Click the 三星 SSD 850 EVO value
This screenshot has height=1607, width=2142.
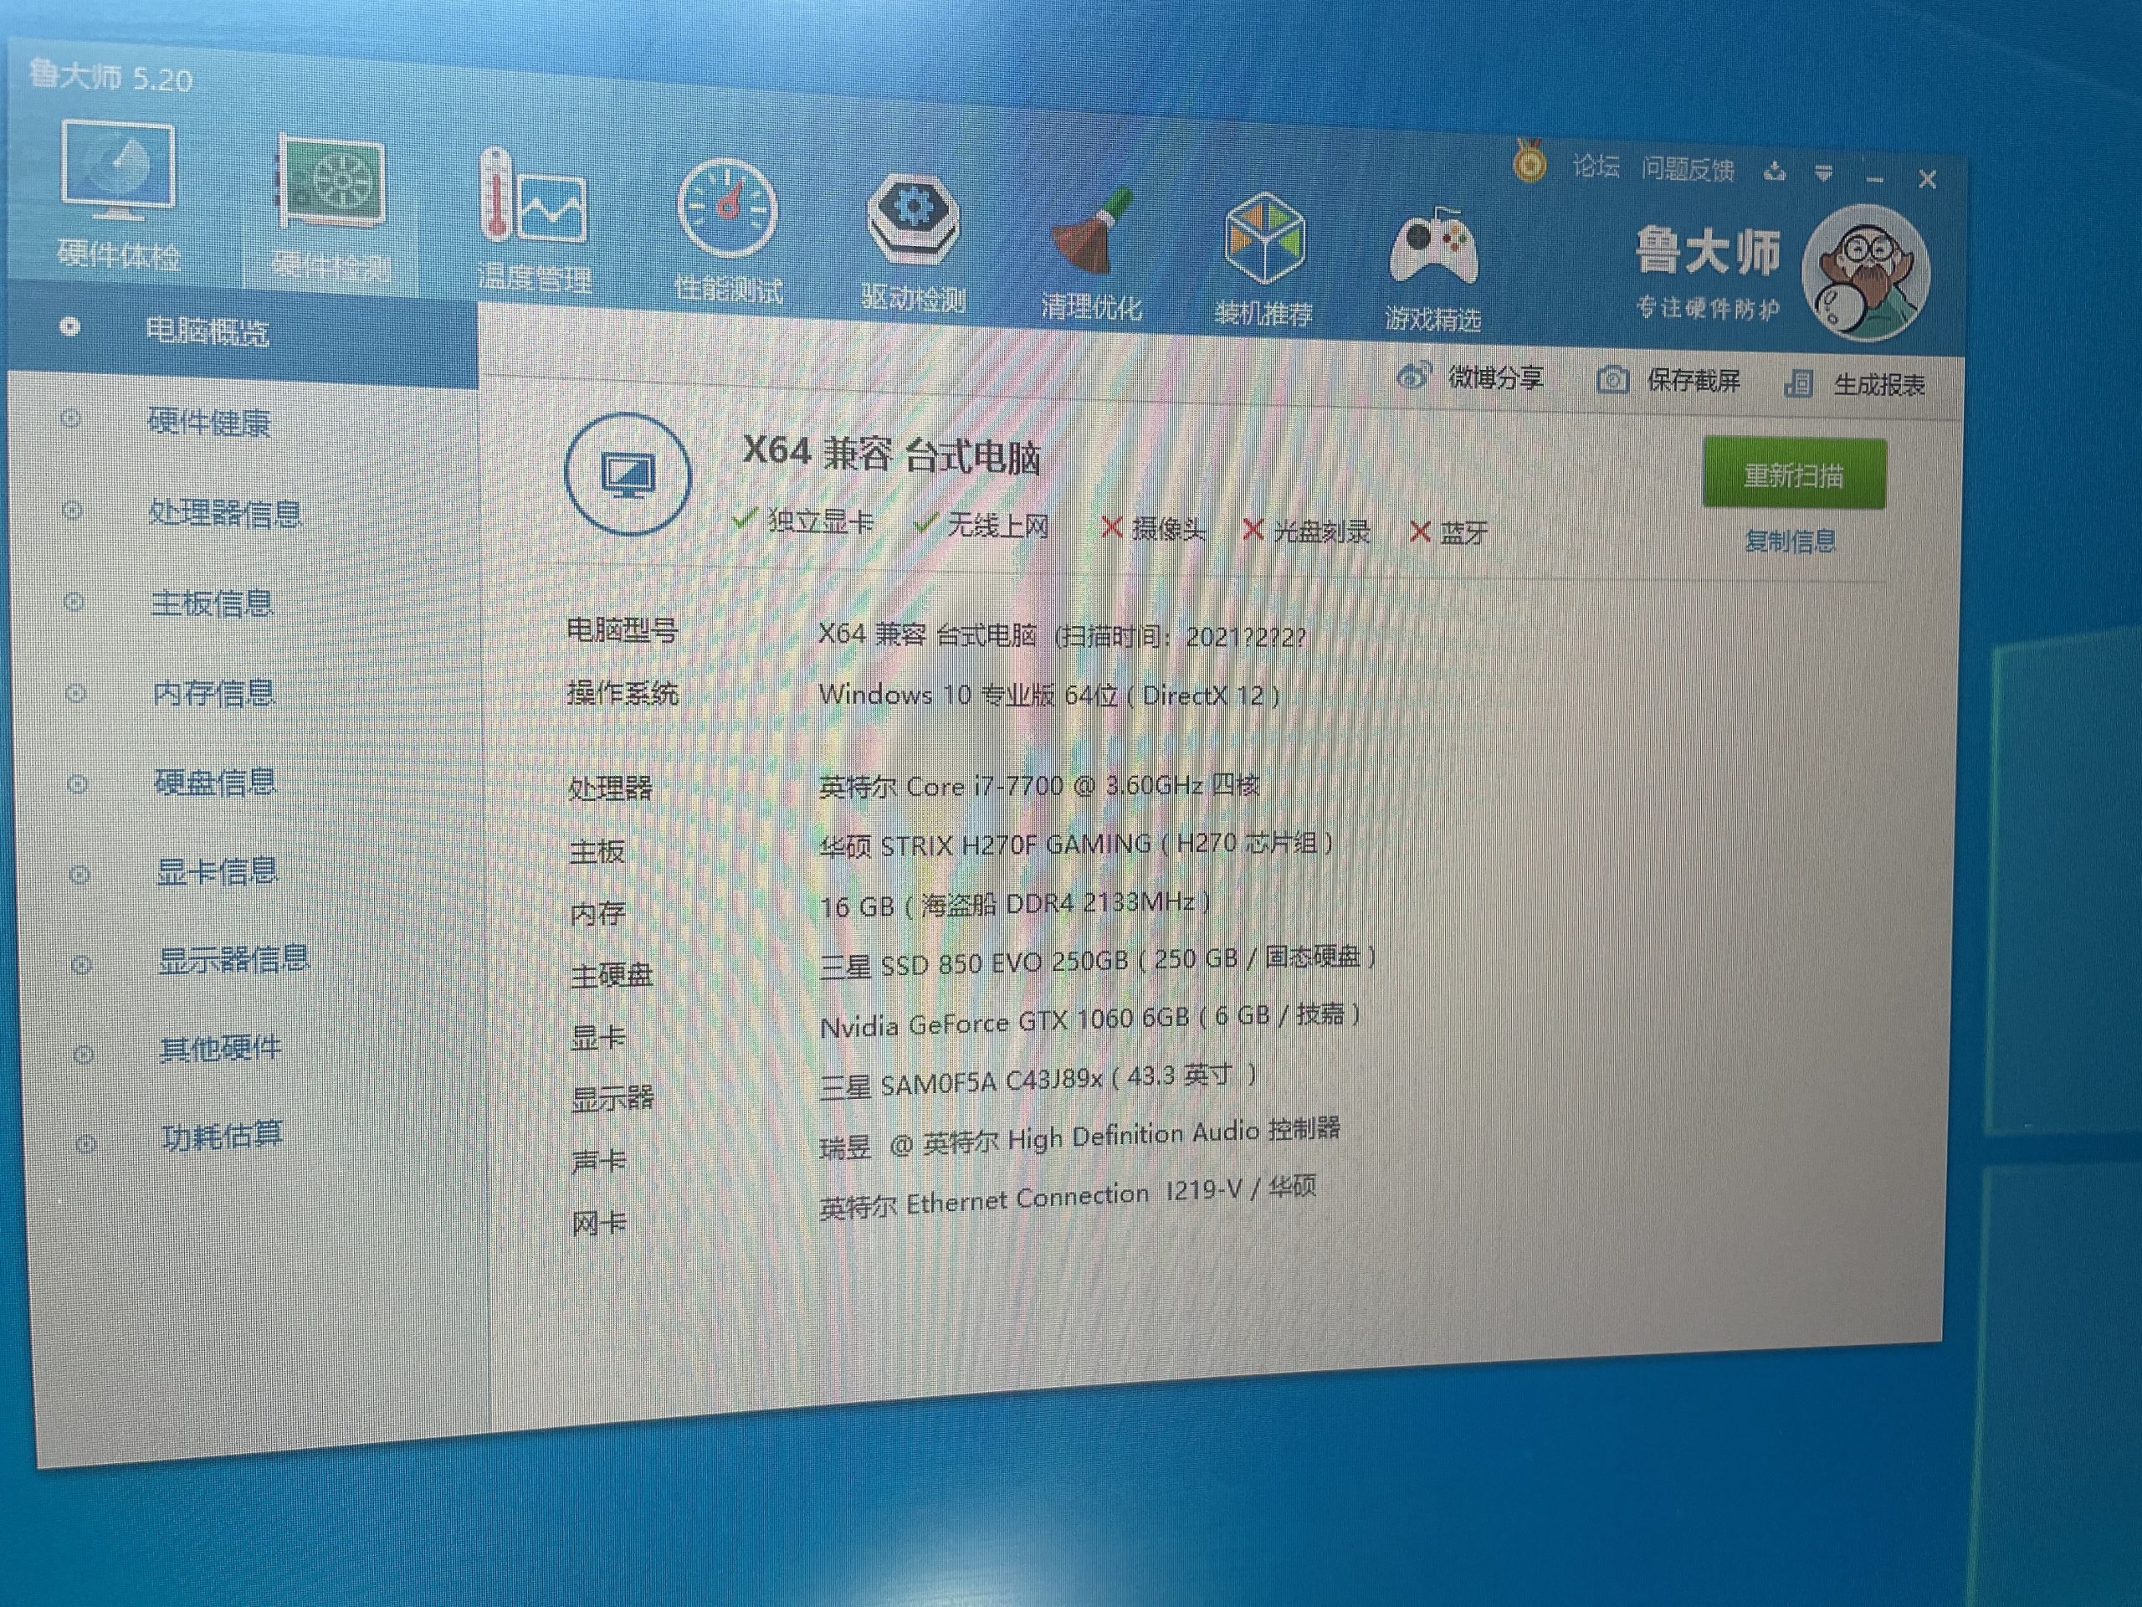point(1098,961)
